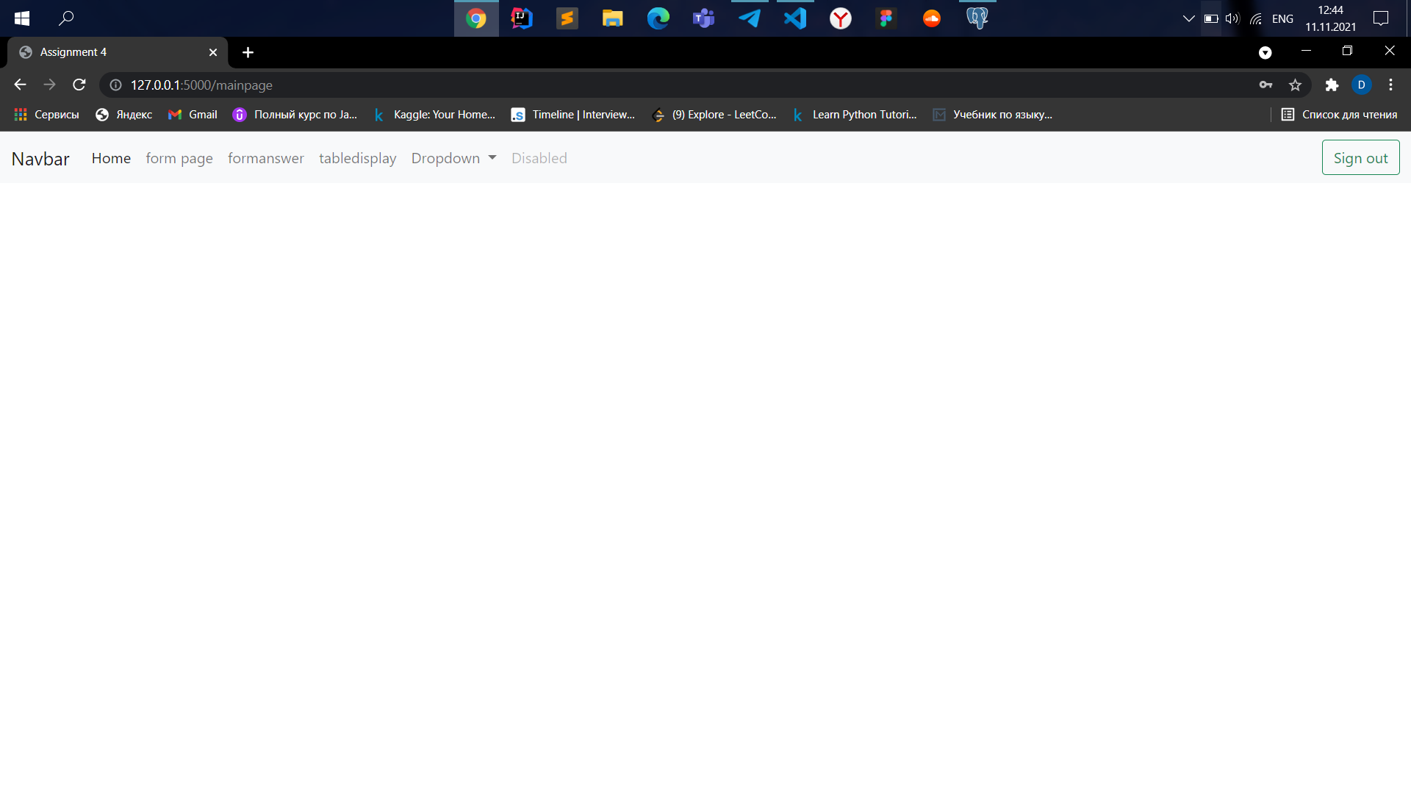Go to the Home navigation item
The width and height of the screenshot is (1411, 794).
(x=111, y=158)
